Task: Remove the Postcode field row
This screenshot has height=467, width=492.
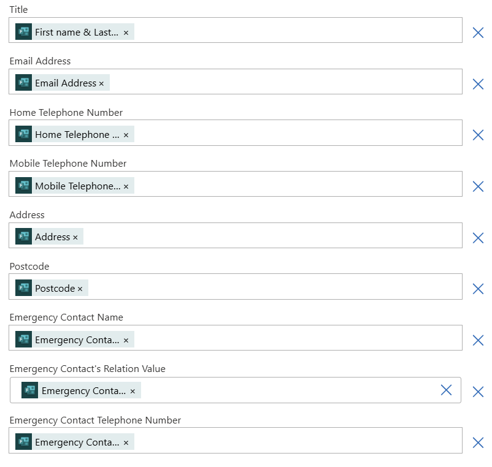Action: tap(478, 289)
